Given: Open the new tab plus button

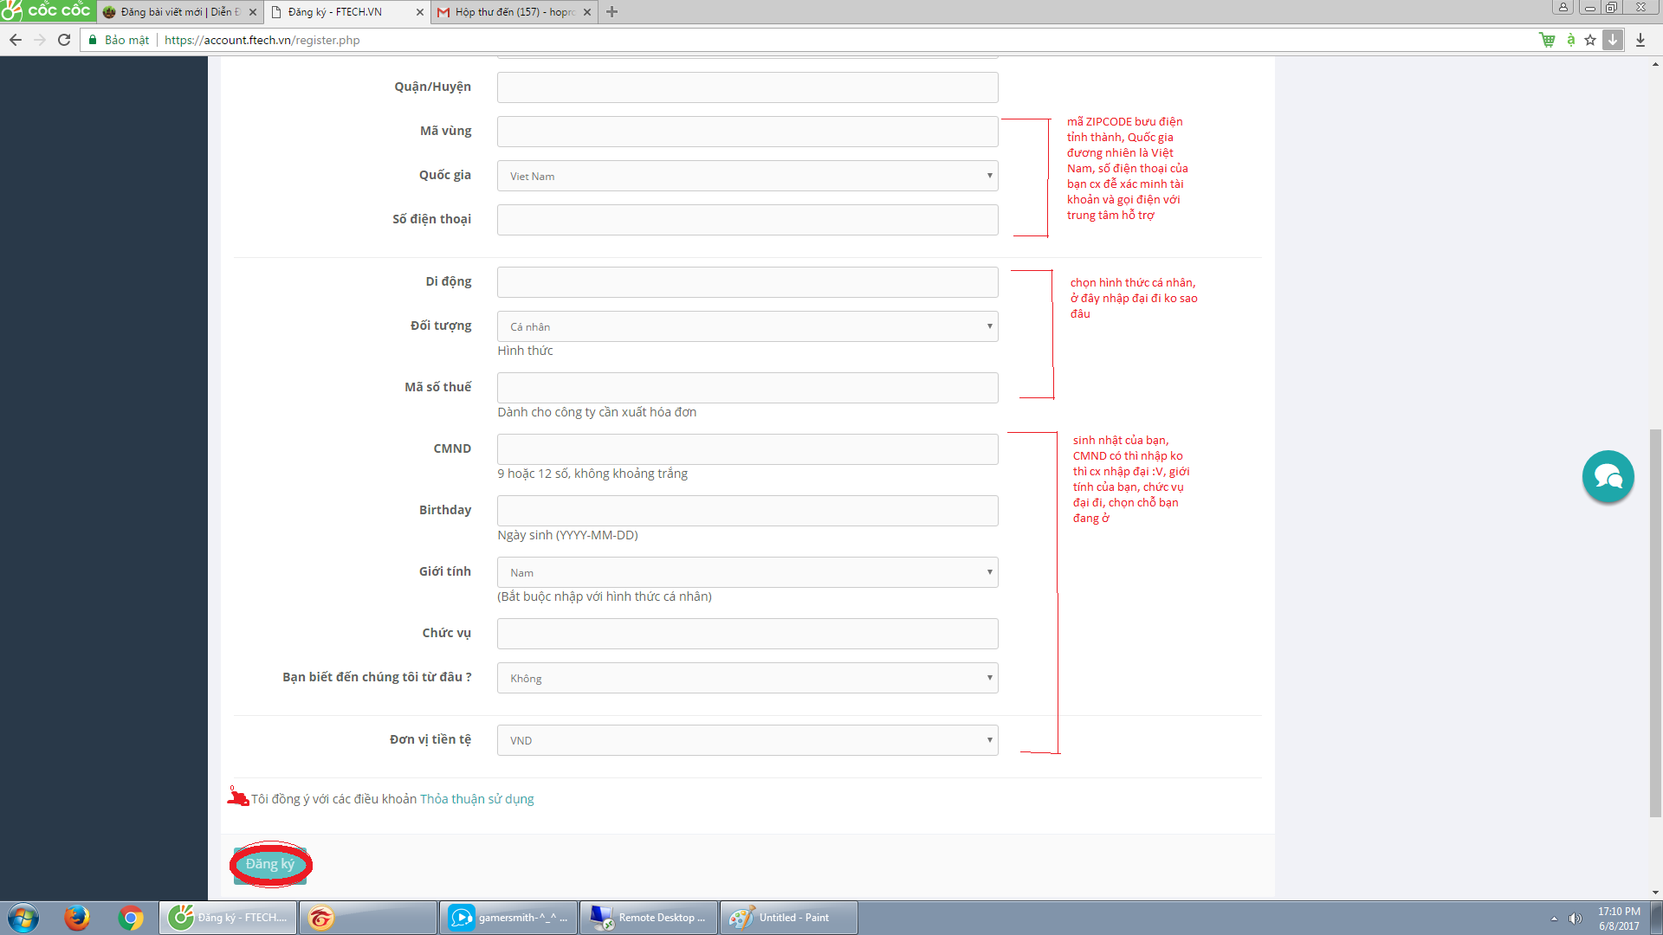Looking at the screenshot, I should tap(612, 12).
